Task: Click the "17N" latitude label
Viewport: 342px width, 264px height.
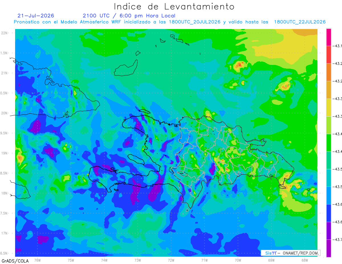Action: tap(4, 233)
